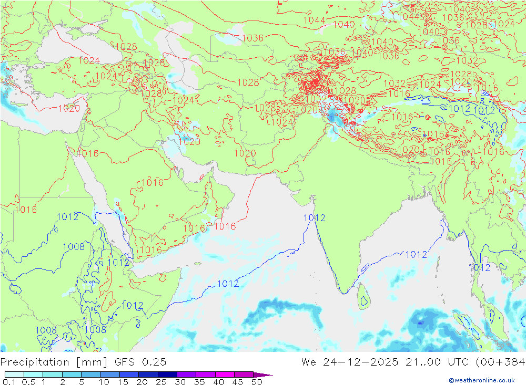Click the '40' legend value
The image size is (526, 385).
(218, 382)
